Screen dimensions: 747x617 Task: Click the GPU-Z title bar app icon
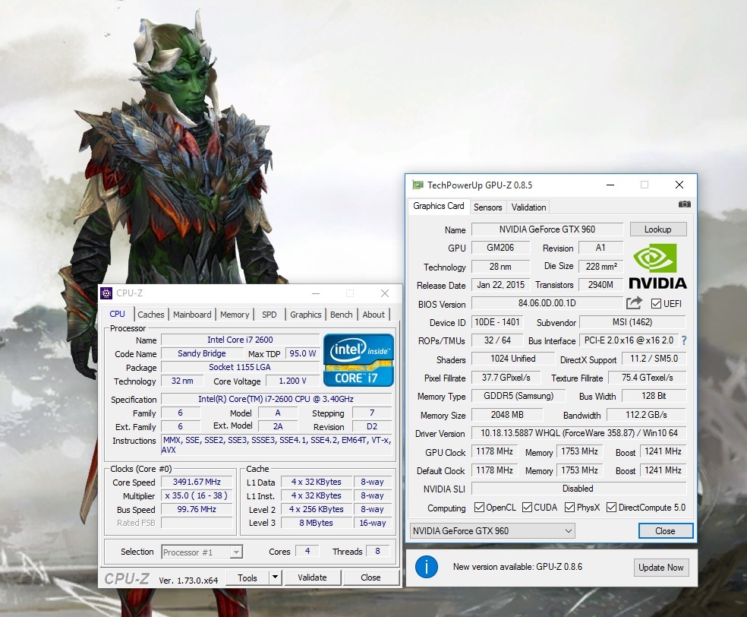coord(418,185)
